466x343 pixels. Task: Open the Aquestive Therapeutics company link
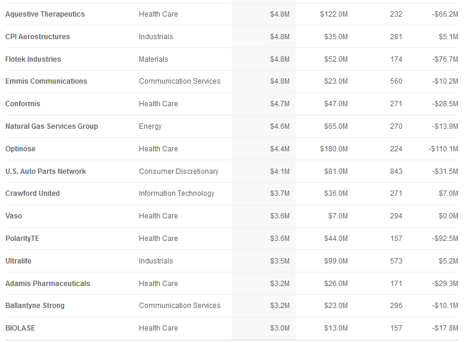pos(45,14)
